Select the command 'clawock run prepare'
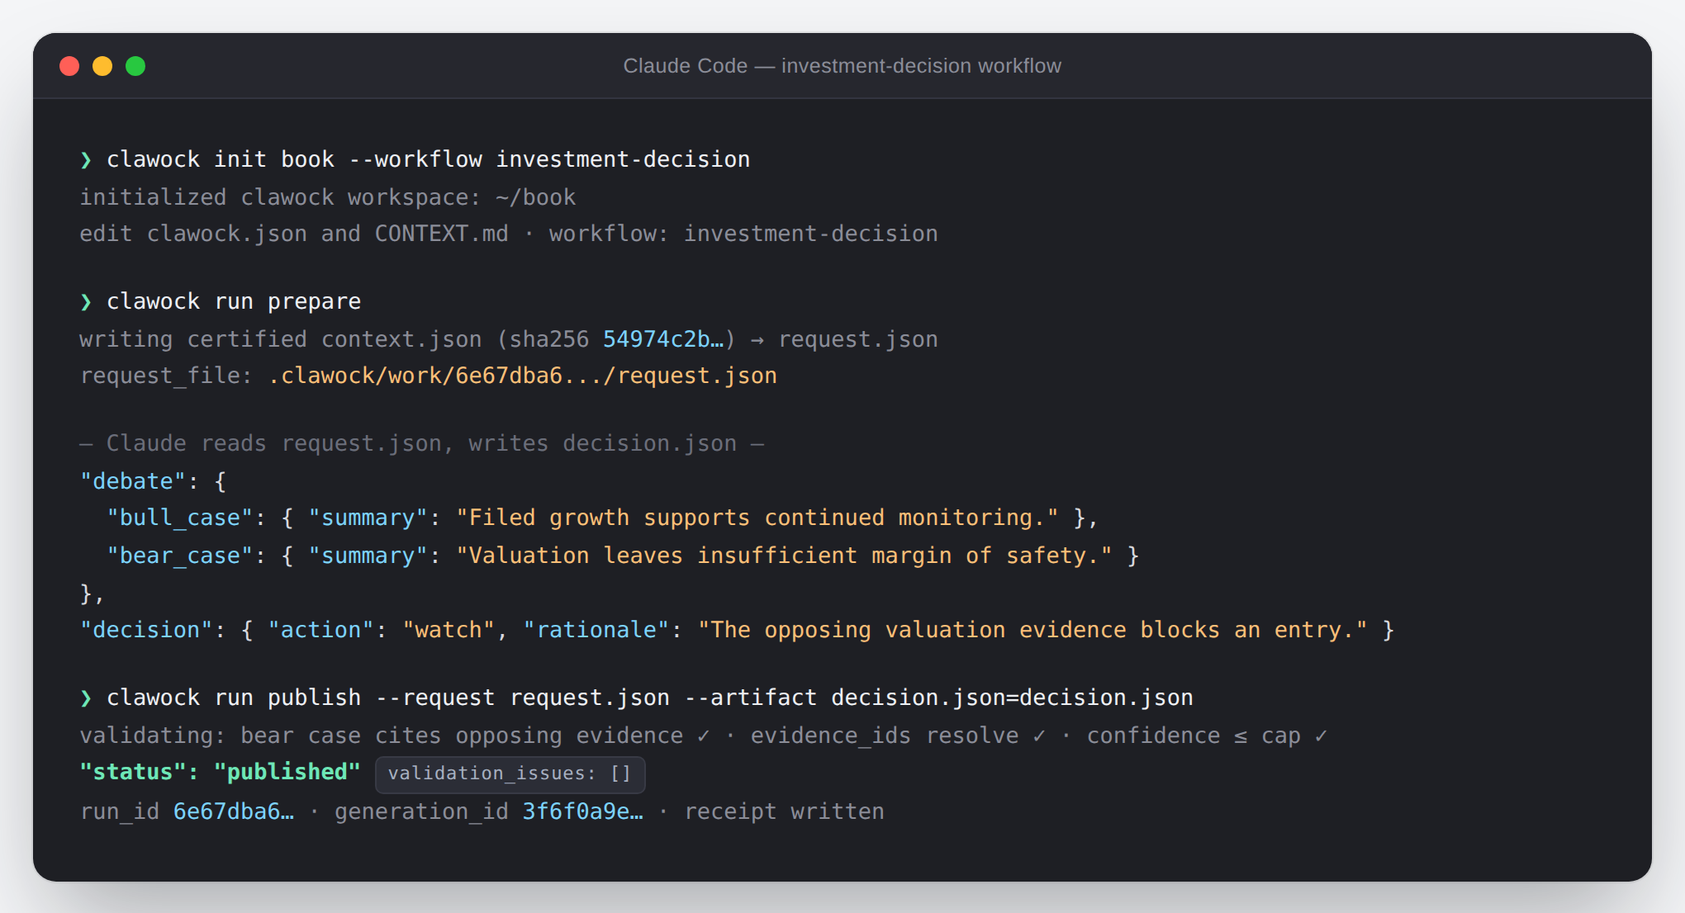1685x913 pixels. [234, 301]
